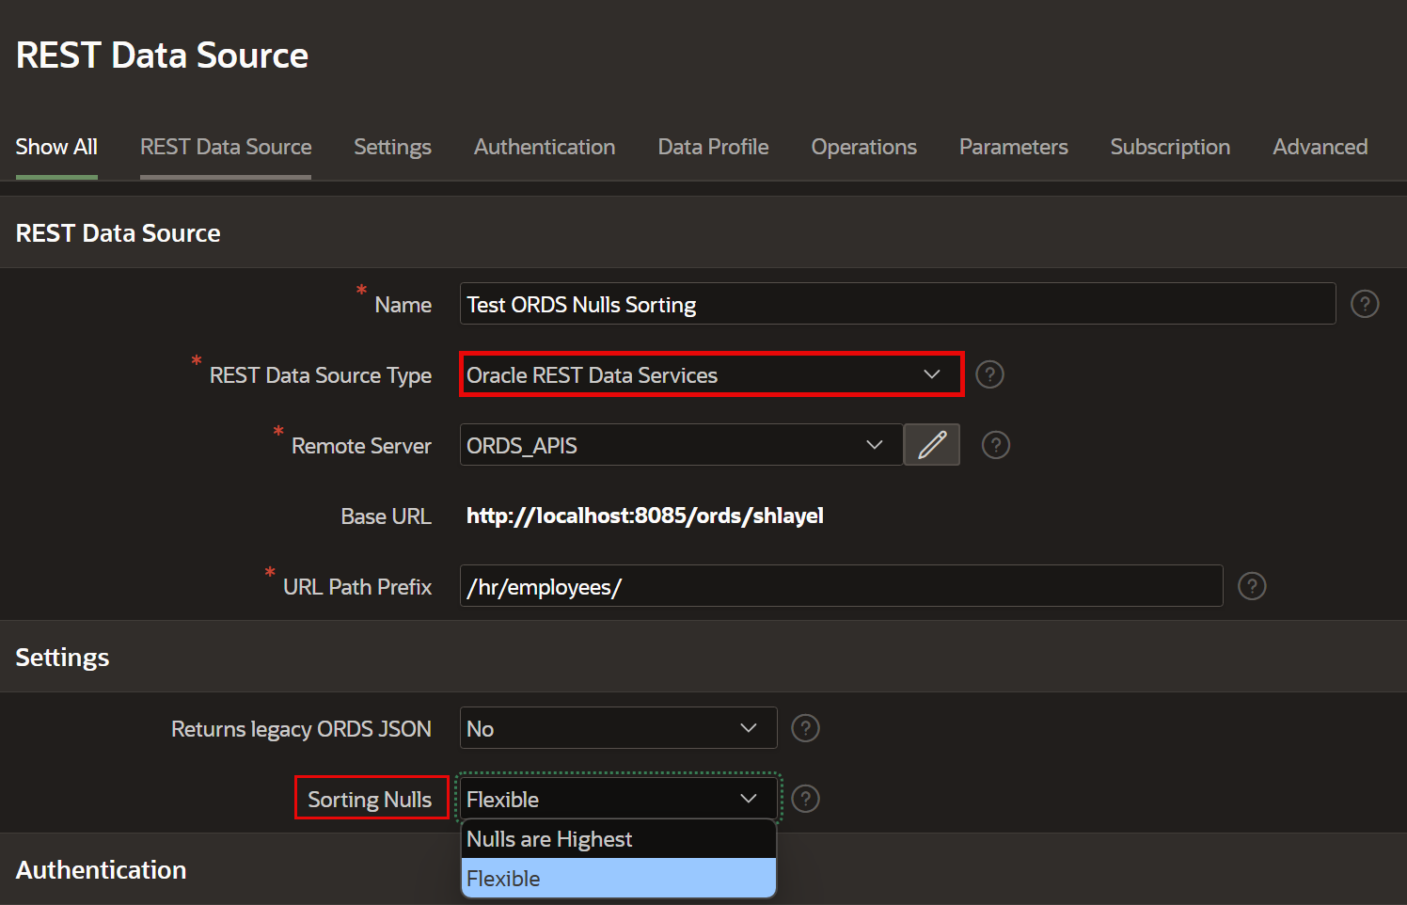Go to the Authentication tab
Image resolution: width=1407 pixels, height=905 pixels.
[545, 147]
